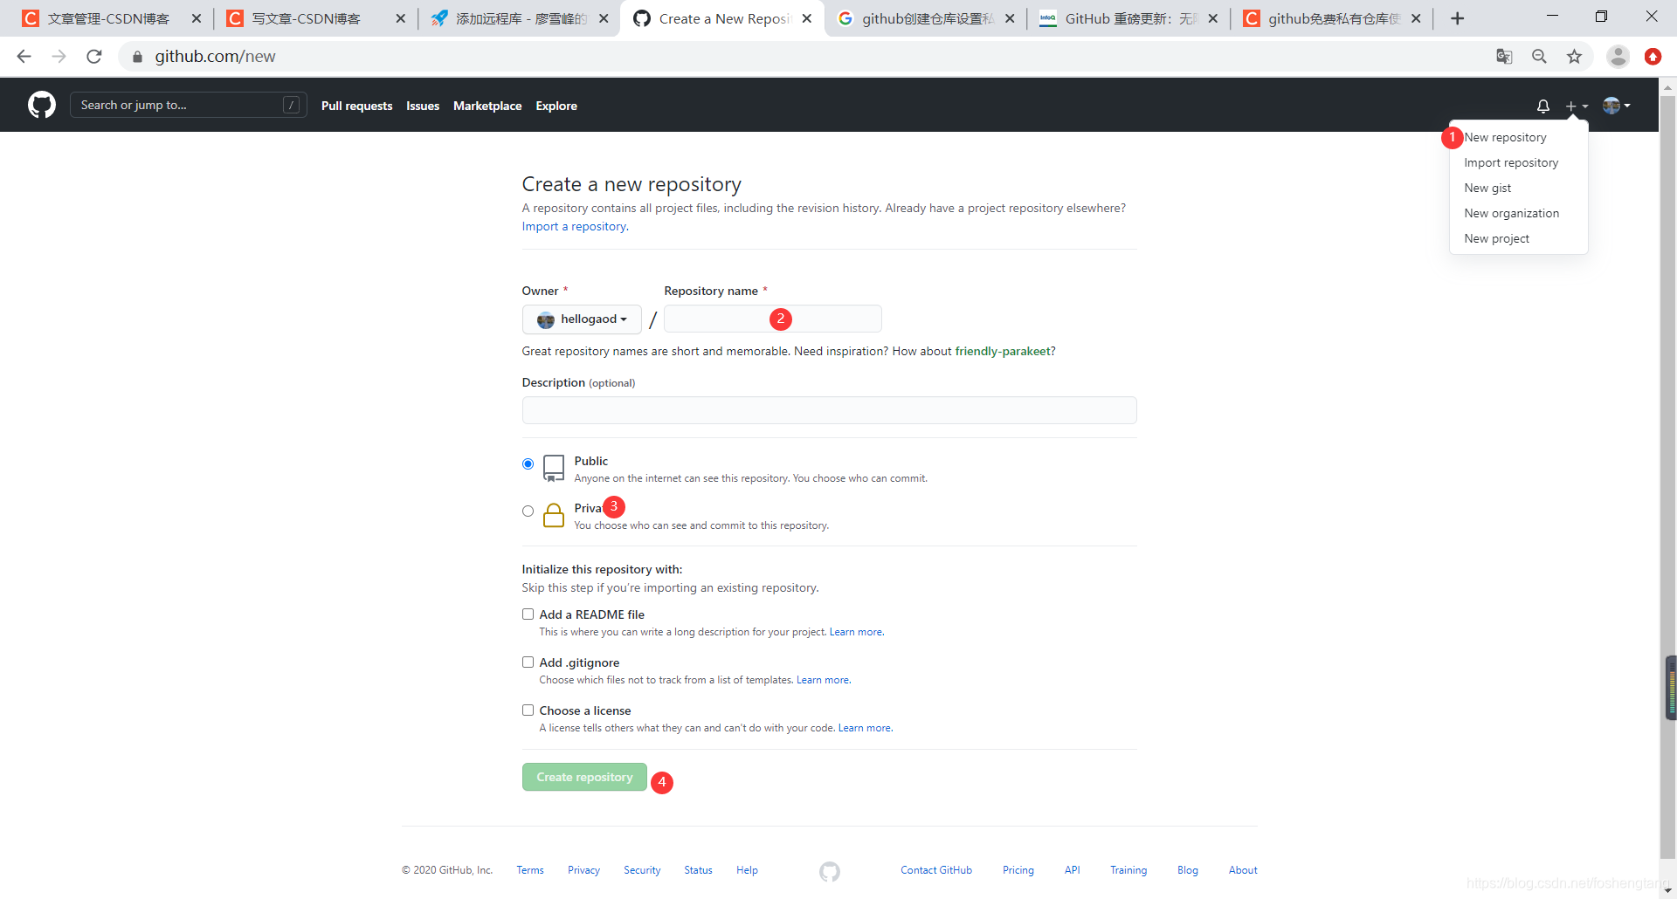Image resolution: width=1677 pixels, height=899 pixels.
Task: Click the zoom magnifier icon in address bar
Action: (1539, 57)
